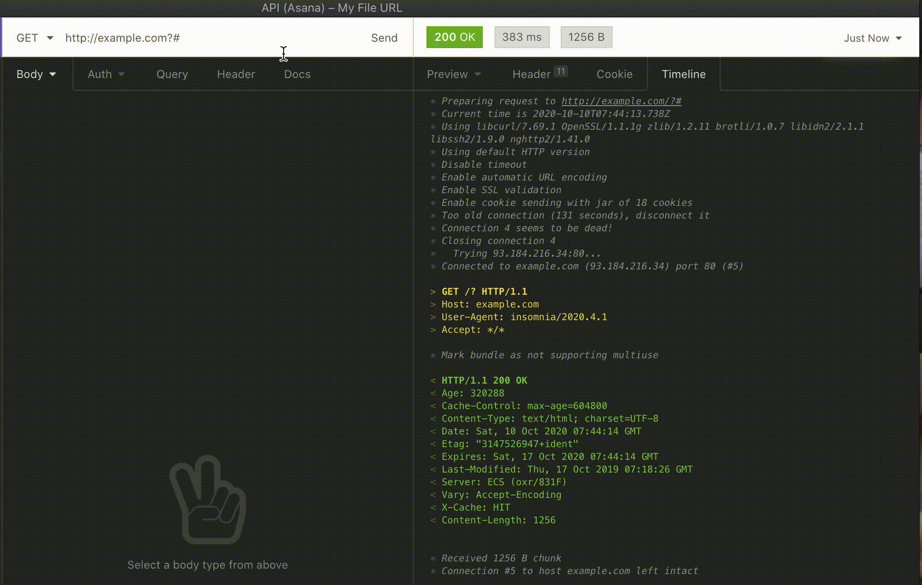Open the Auth tab dropdown

tap(106, 74)
